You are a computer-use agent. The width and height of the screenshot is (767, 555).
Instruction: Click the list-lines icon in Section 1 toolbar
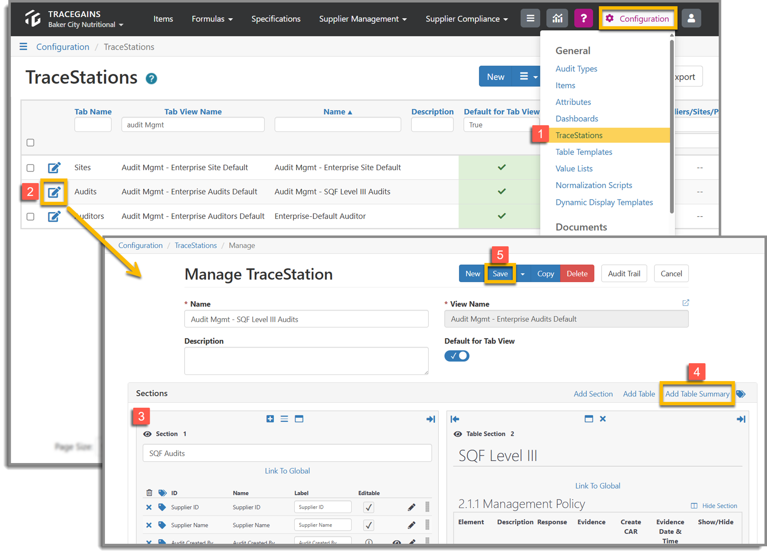click(x=284, y=419)
